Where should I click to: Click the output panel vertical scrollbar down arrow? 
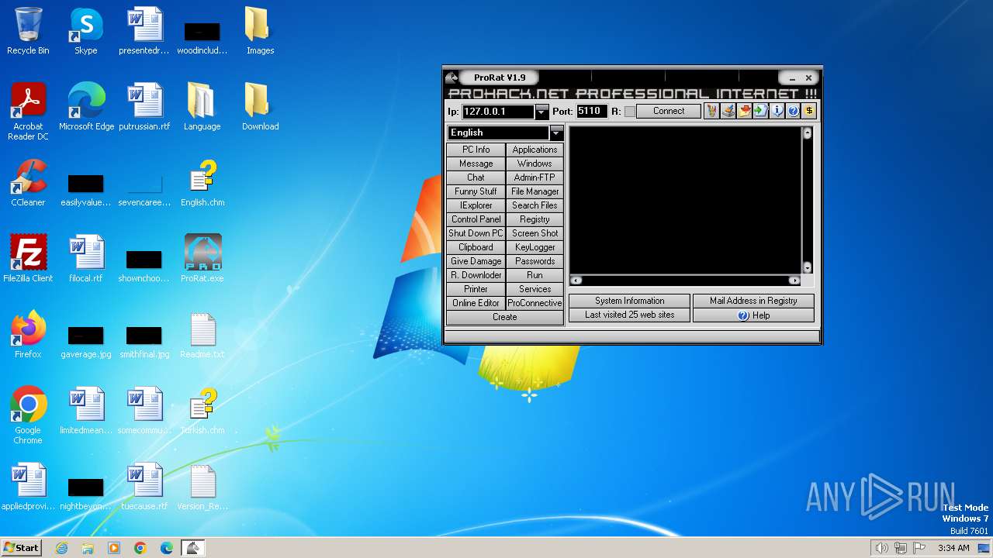point(807,267)
